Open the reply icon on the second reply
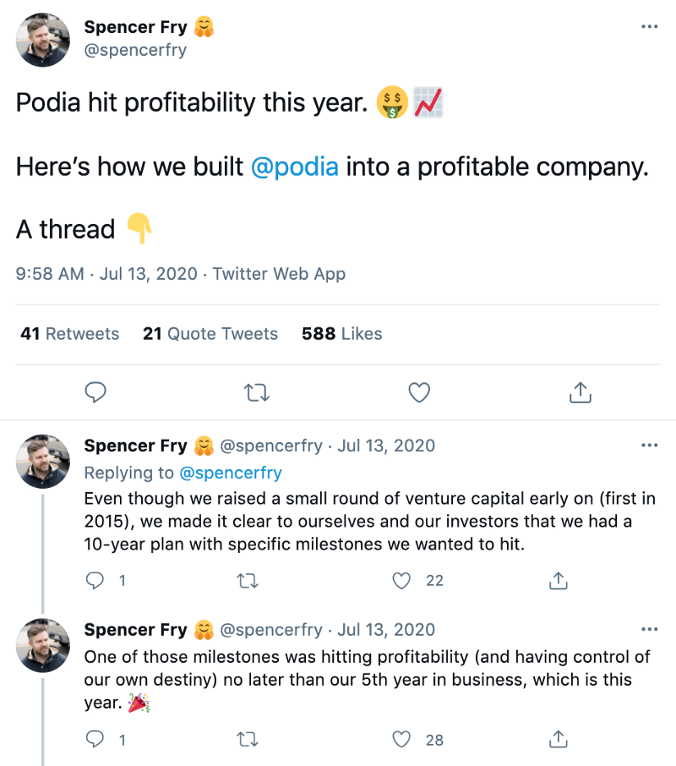The image size is (676, 766). click(95, 739)
